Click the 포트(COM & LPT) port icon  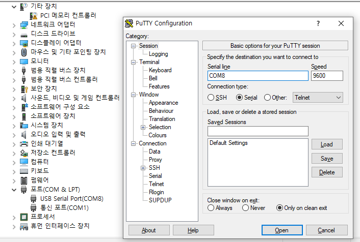click(23, 190)
